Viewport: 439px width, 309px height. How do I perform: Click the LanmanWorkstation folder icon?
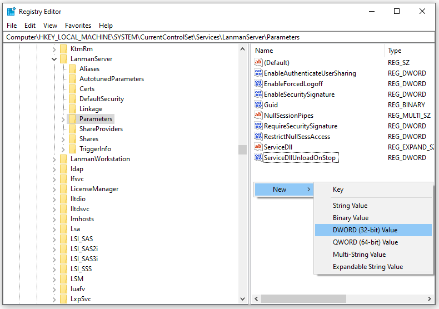pos(64,159)
